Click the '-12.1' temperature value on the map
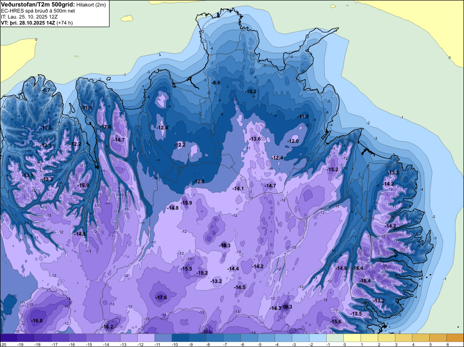The height and width of the screenshot is (347, 464). click(45, 146)
